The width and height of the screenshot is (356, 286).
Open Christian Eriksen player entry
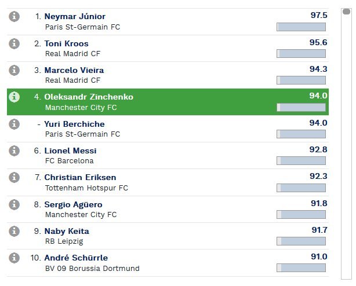coord(80,177)
